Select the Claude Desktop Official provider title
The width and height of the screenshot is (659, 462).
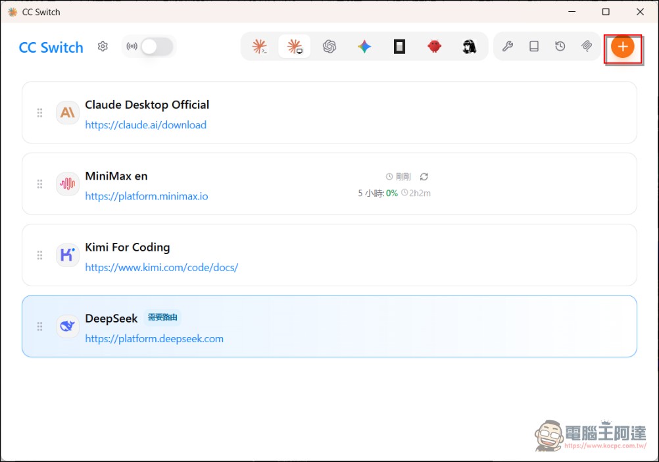[x=147, y=105]
